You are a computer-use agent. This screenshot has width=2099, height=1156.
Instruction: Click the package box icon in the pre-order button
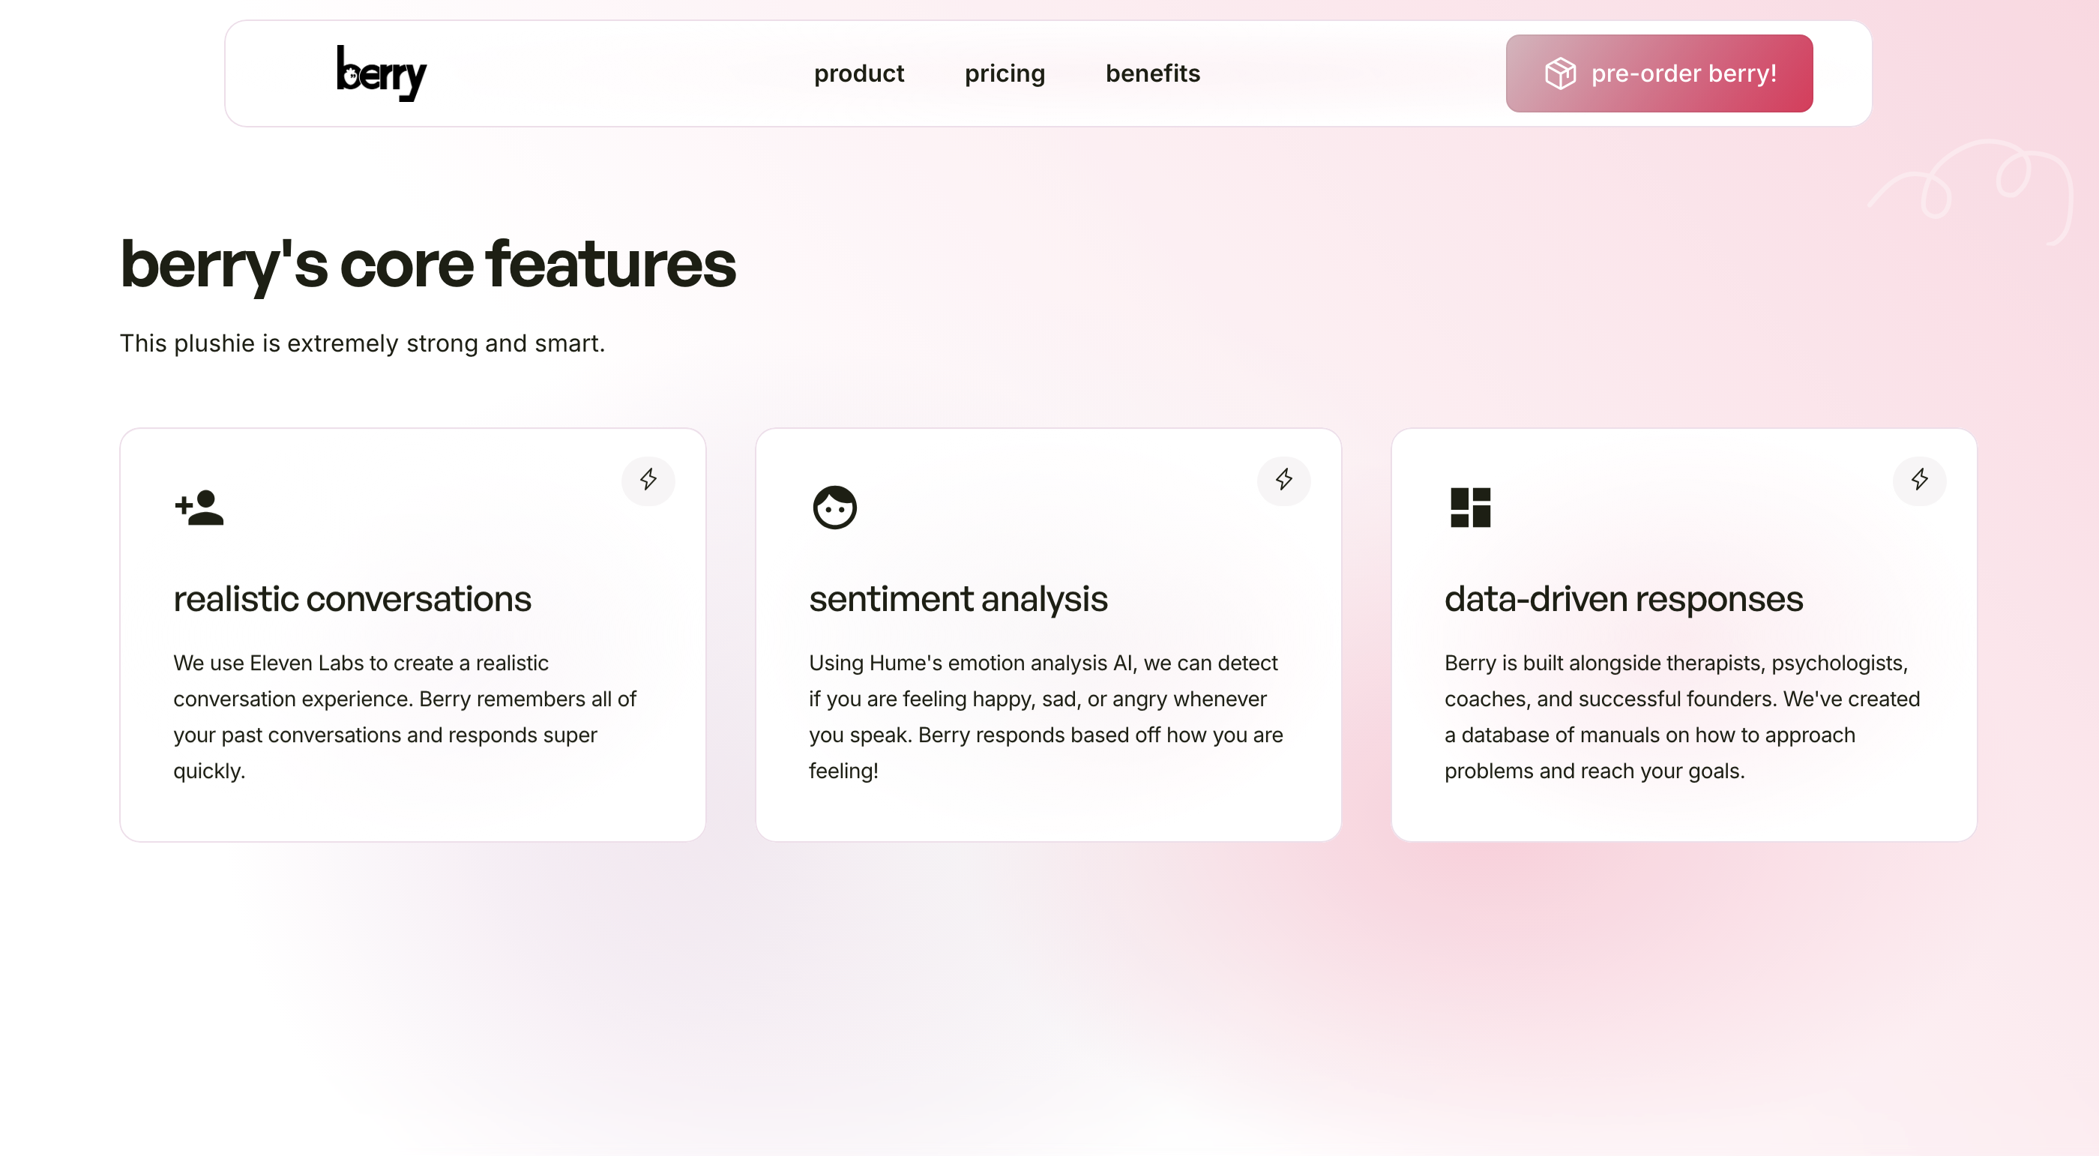click(1559, 73)
